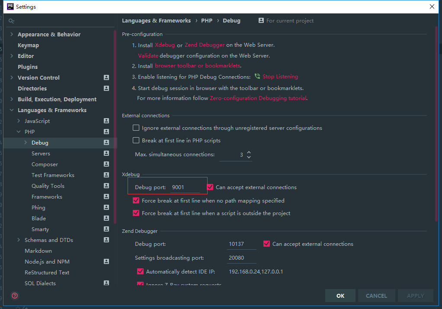Click the Xdebug install link
This screenshot has width=442, height=309.
(165, 45)
